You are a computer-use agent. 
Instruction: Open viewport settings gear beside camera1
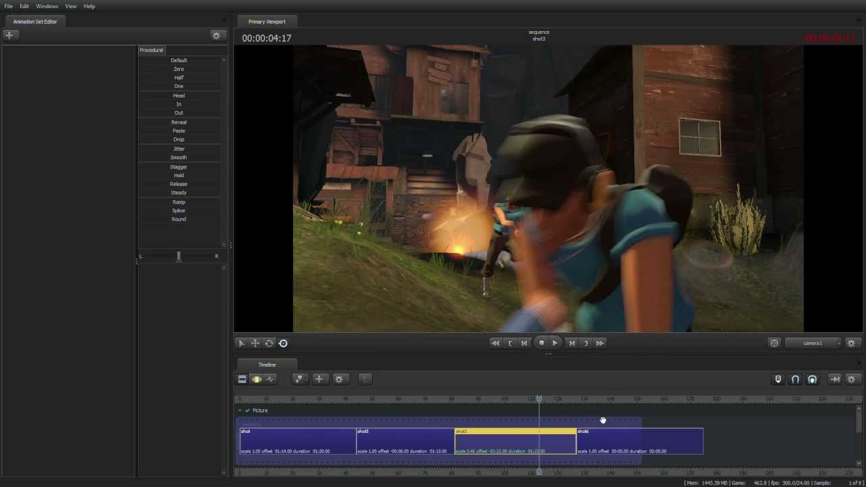(852, 343)
